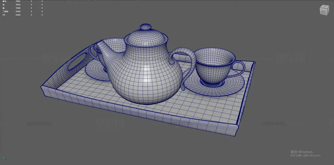Select the round knob on the teapot lid
This screenshot has width=334, height=165.
point(146,27)
